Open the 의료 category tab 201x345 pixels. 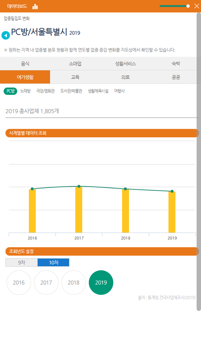click(125, 77)
